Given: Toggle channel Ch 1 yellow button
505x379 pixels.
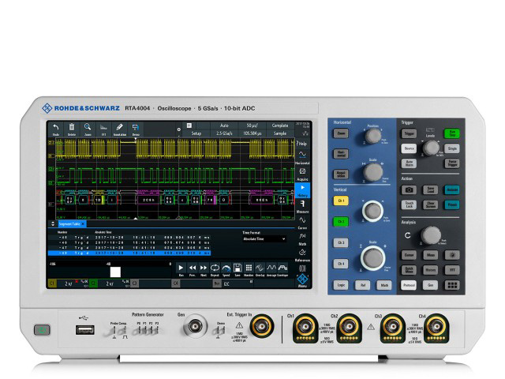Looking at the screenshot, I should [x=341, y=201].
